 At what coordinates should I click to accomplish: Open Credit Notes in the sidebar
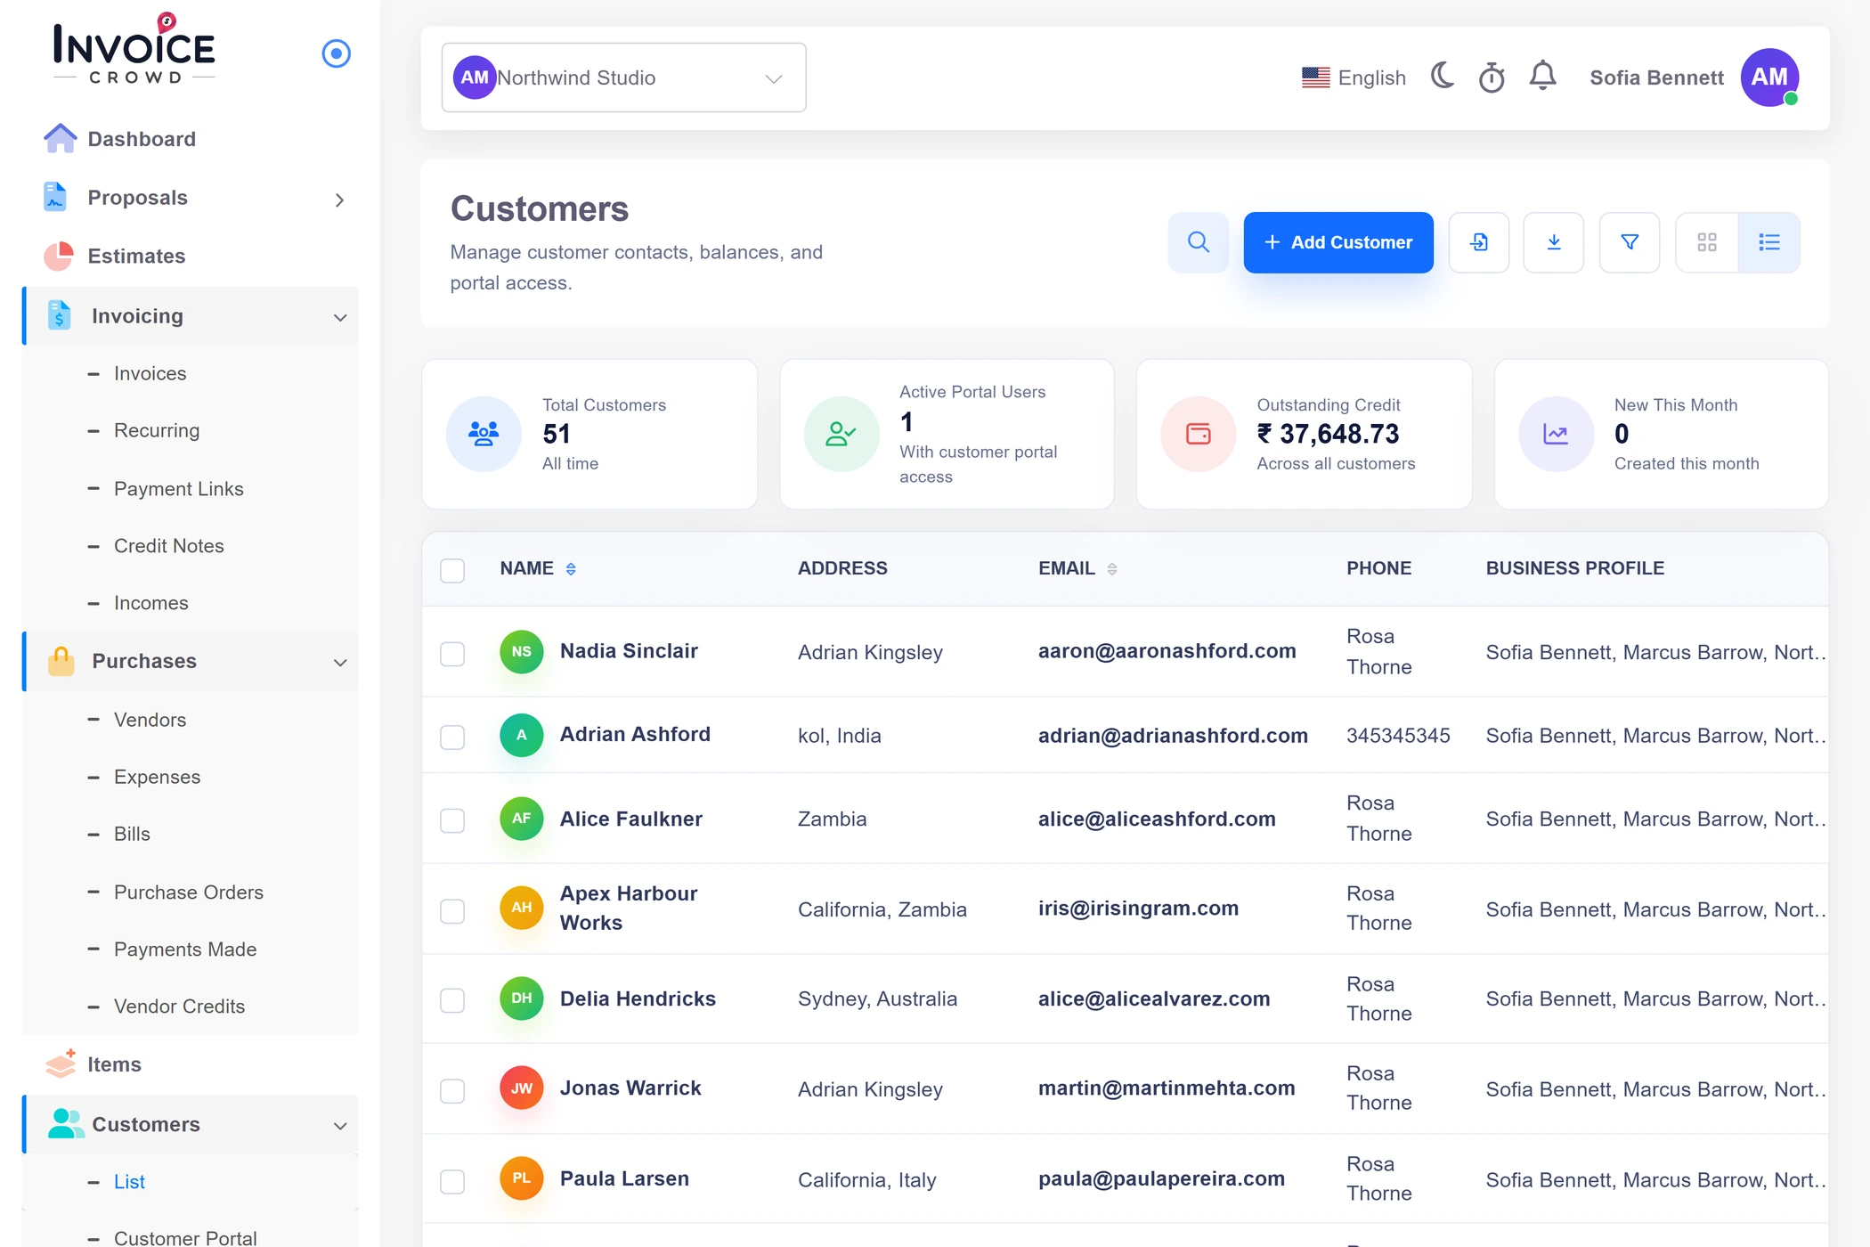click(169, 545)
